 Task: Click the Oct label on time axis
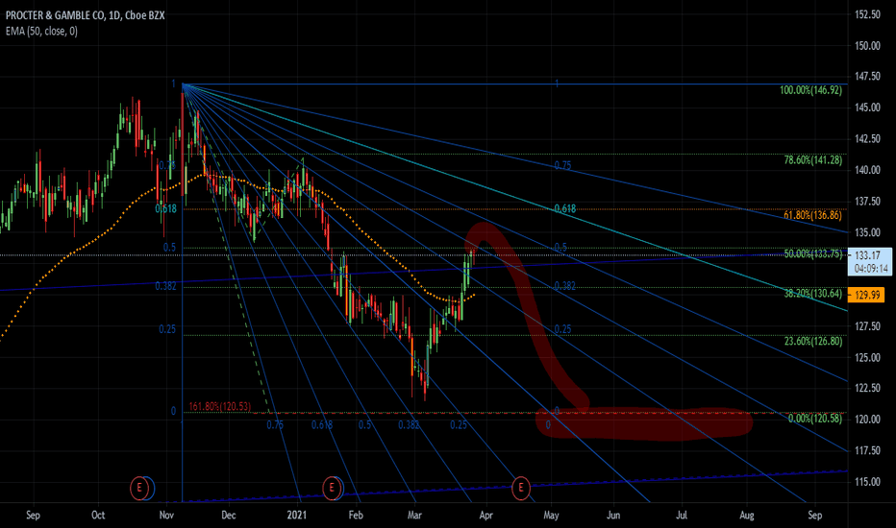tap(98, 515)
